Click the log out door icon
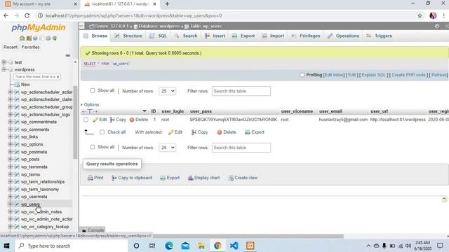 pyautogui.click(x=29, y=38)
